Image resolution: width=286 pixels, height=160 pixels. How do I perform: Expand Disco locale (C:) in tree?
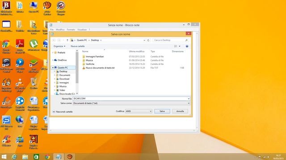55,94
